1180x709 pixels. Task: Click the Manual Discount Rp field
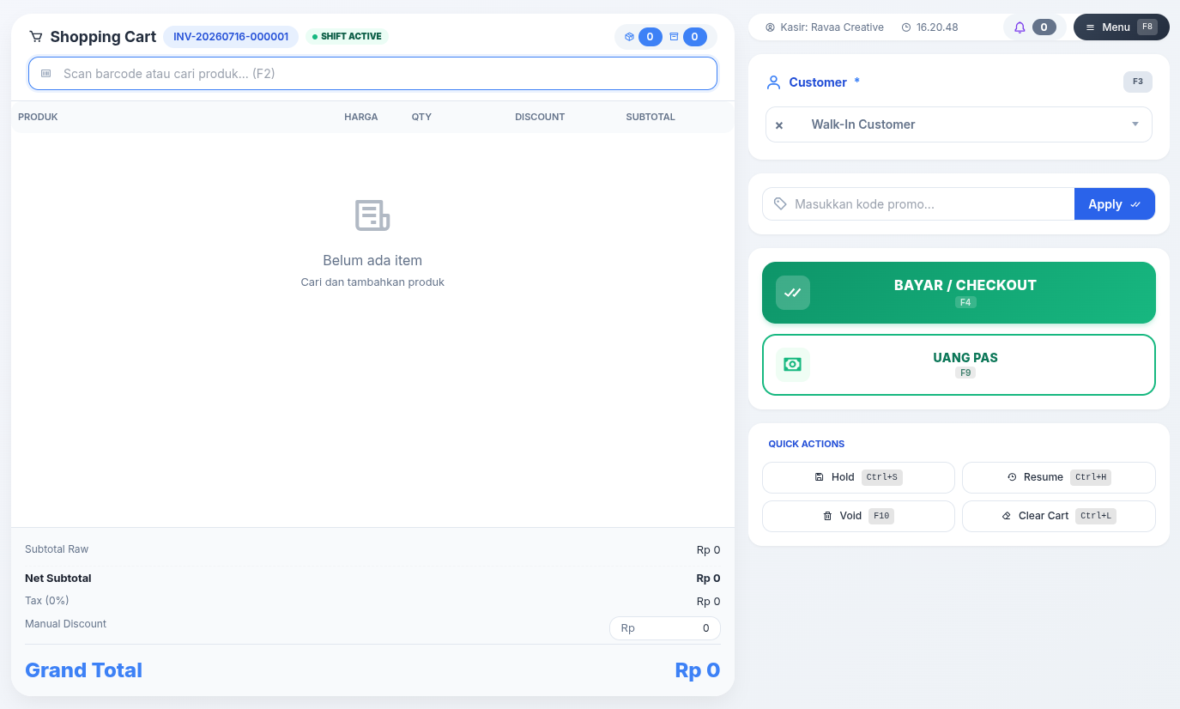(x=665, y=628)
